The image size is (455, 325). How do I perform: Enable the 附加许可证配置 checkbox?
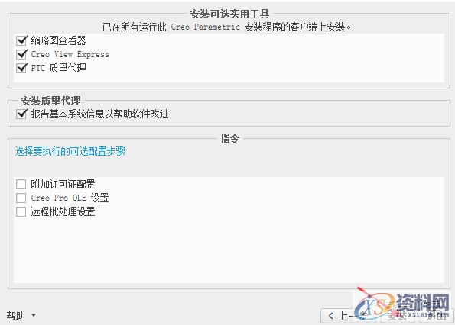21,184
